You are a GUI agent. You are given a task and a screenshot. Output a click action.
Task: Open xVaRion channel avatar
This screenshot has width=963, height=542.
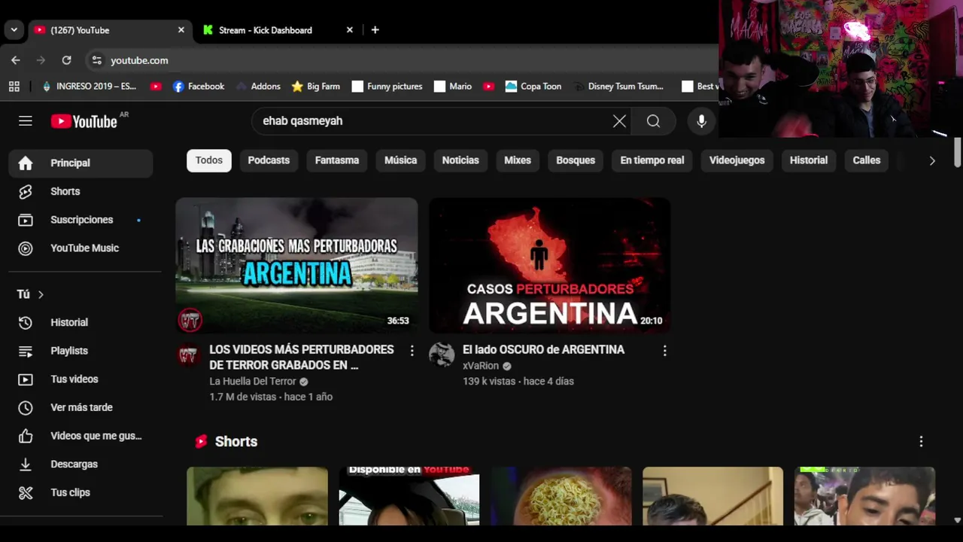click(x=442, y=355)
